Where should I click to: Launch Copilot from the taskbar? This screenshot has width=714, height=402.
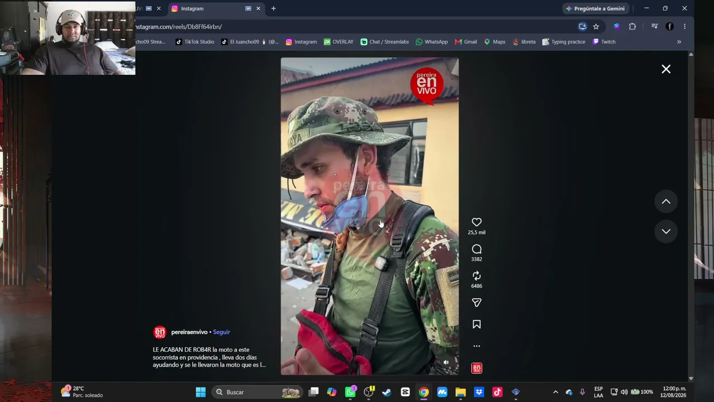[332, 392]
